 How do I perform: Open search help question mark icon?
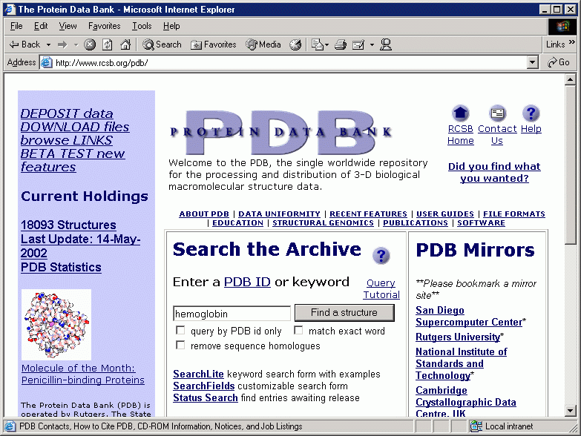[381, 255]
